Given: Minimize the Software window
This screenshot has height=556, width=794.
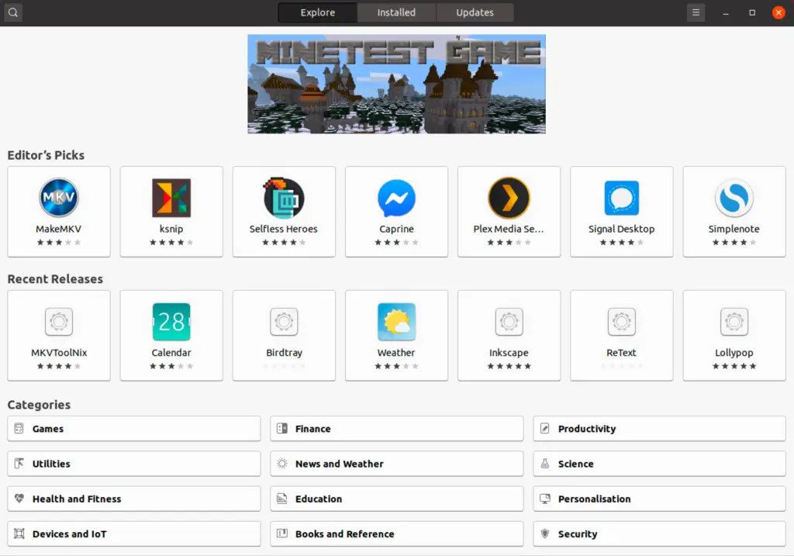Looking at the screenshot, I should pyautogui.click(x=726, y=12).
